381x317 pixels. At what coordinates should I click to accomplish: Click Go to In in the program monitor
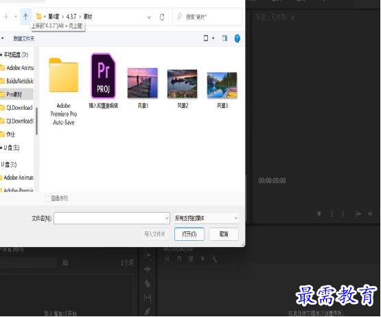point(358,214)
